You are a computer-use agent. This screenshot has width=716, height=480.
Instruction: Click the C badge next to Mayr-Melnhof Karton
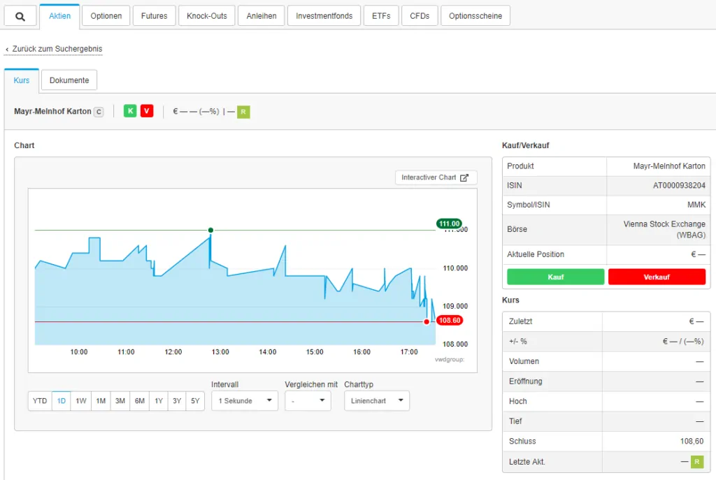[99, 112]
